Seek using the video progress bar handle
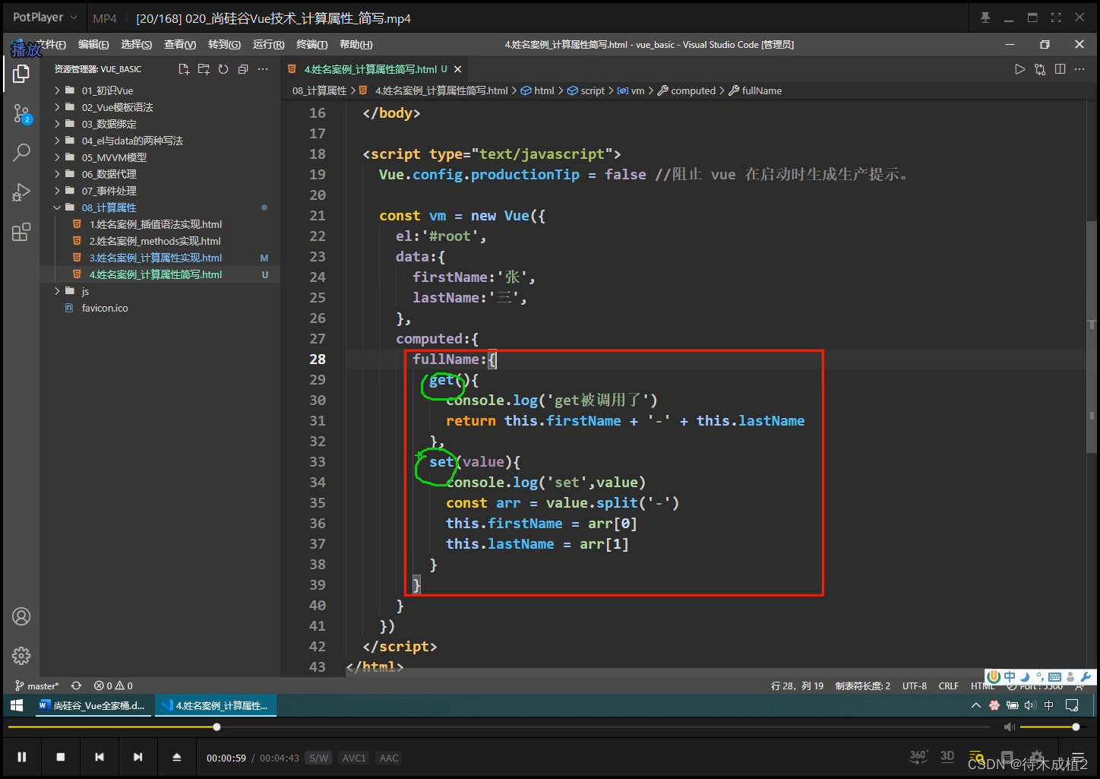Image resolution: width=1100 pixels, height=779 pixels. pyautogui.click(x=217, y=727)
